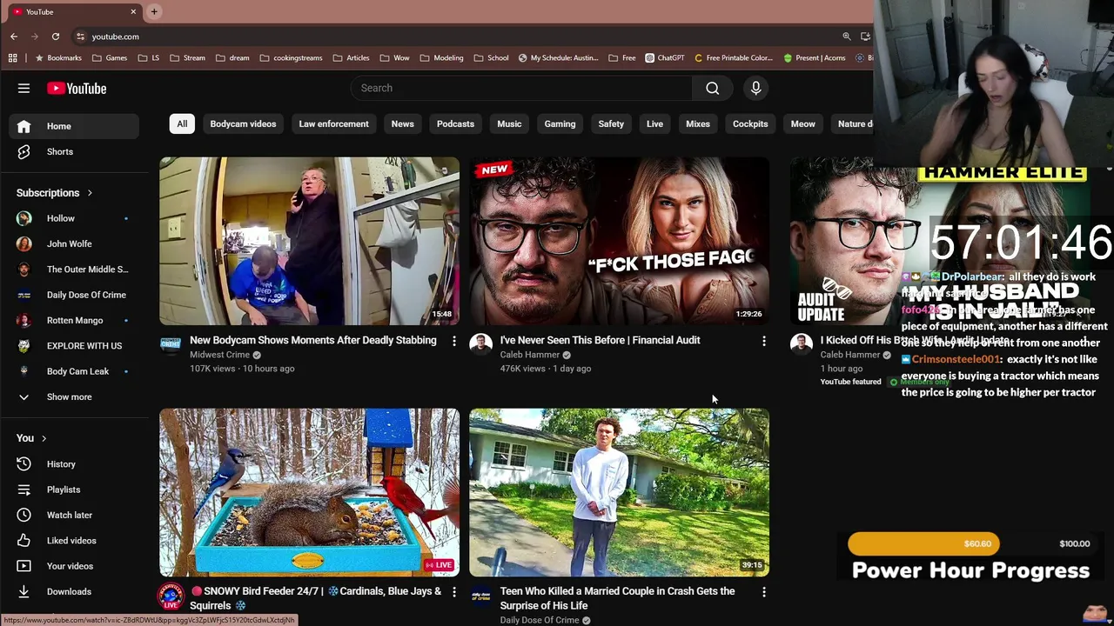Click the browser zoom magnifier icon
Screen dimensions: 1114x626
pos(847,37)
